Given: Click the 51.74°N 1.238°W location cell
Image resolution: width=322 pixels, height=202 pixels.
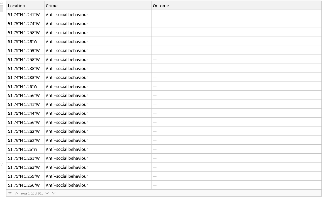Looking at the screenshot, I should 24,77.
